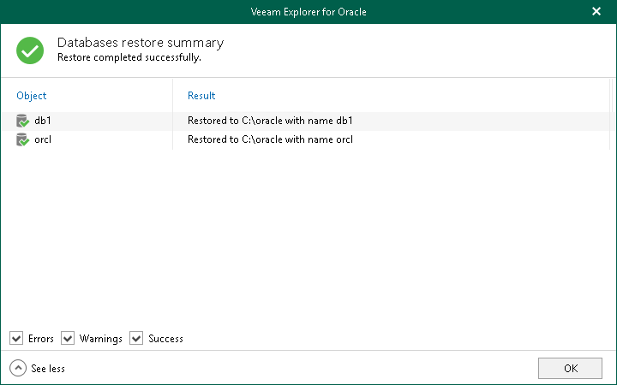Click the orcl database restored icon
Screen dimensions: 617x385
23,139
